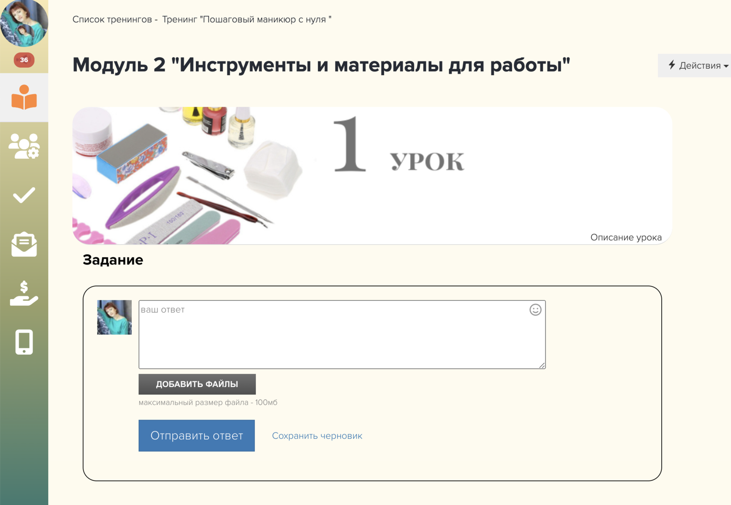Viewport: 731px width, 505px height.
Task: Click the Описание урока link
Action: pyautogui.click(x=626, y=237)
